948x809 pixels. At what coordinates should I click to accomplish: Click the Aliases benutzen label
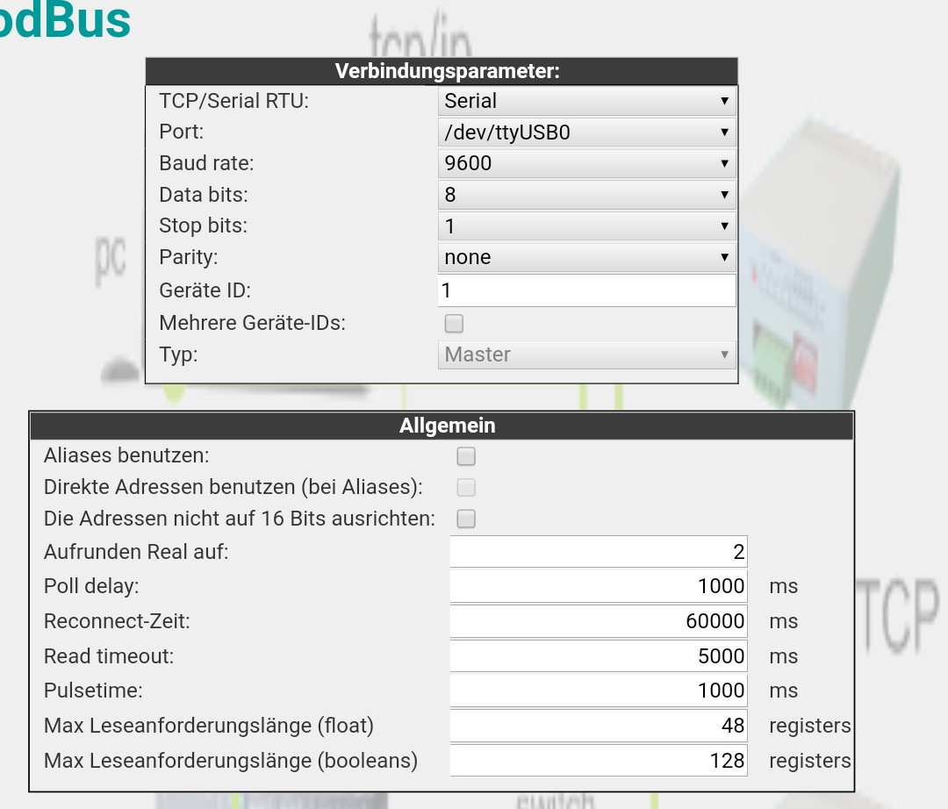click(126, 455)
